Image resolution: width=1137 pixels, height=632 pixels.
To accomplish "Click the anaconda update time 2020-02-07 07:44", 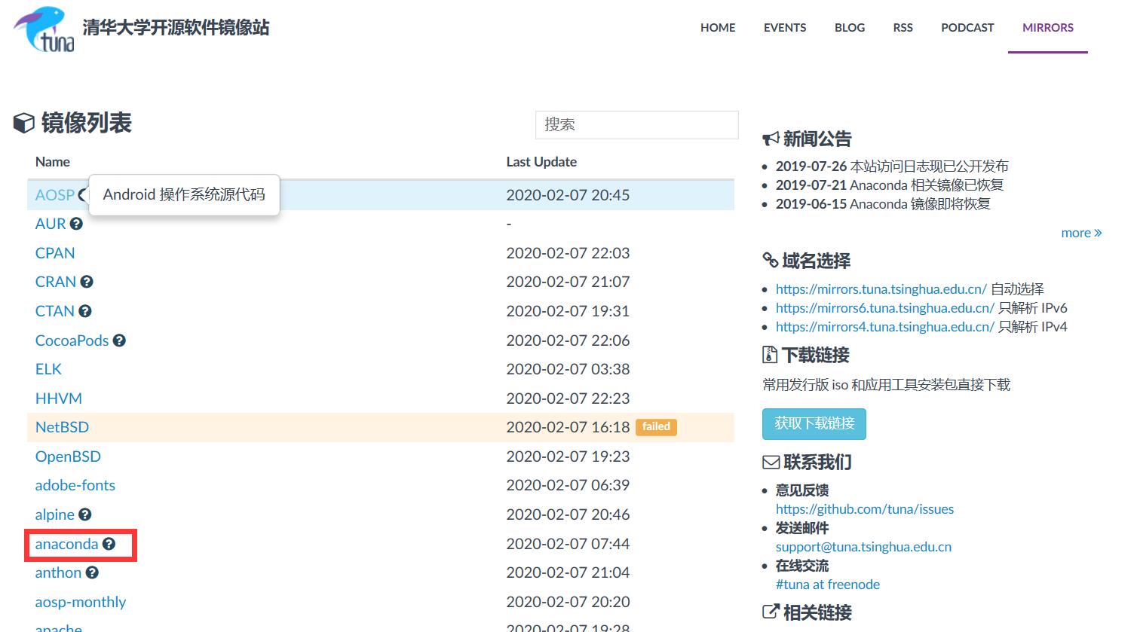I will [x=568, y=544].
